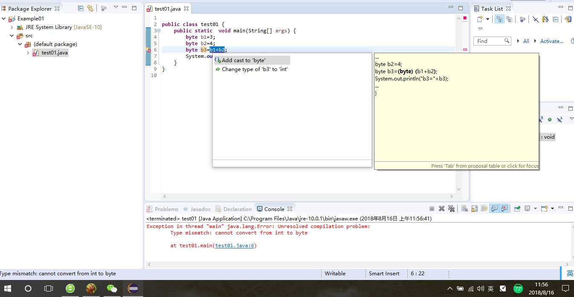Open Task View on taskbar

point(49,288)
